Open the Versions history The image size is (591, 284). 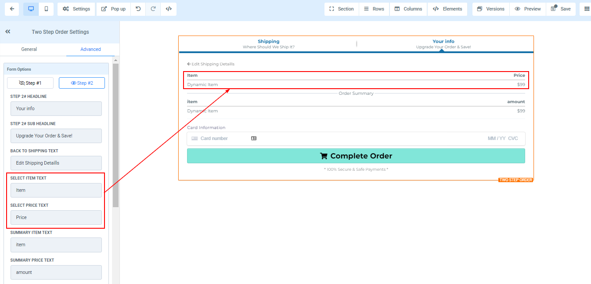click(x=491, y=9)
